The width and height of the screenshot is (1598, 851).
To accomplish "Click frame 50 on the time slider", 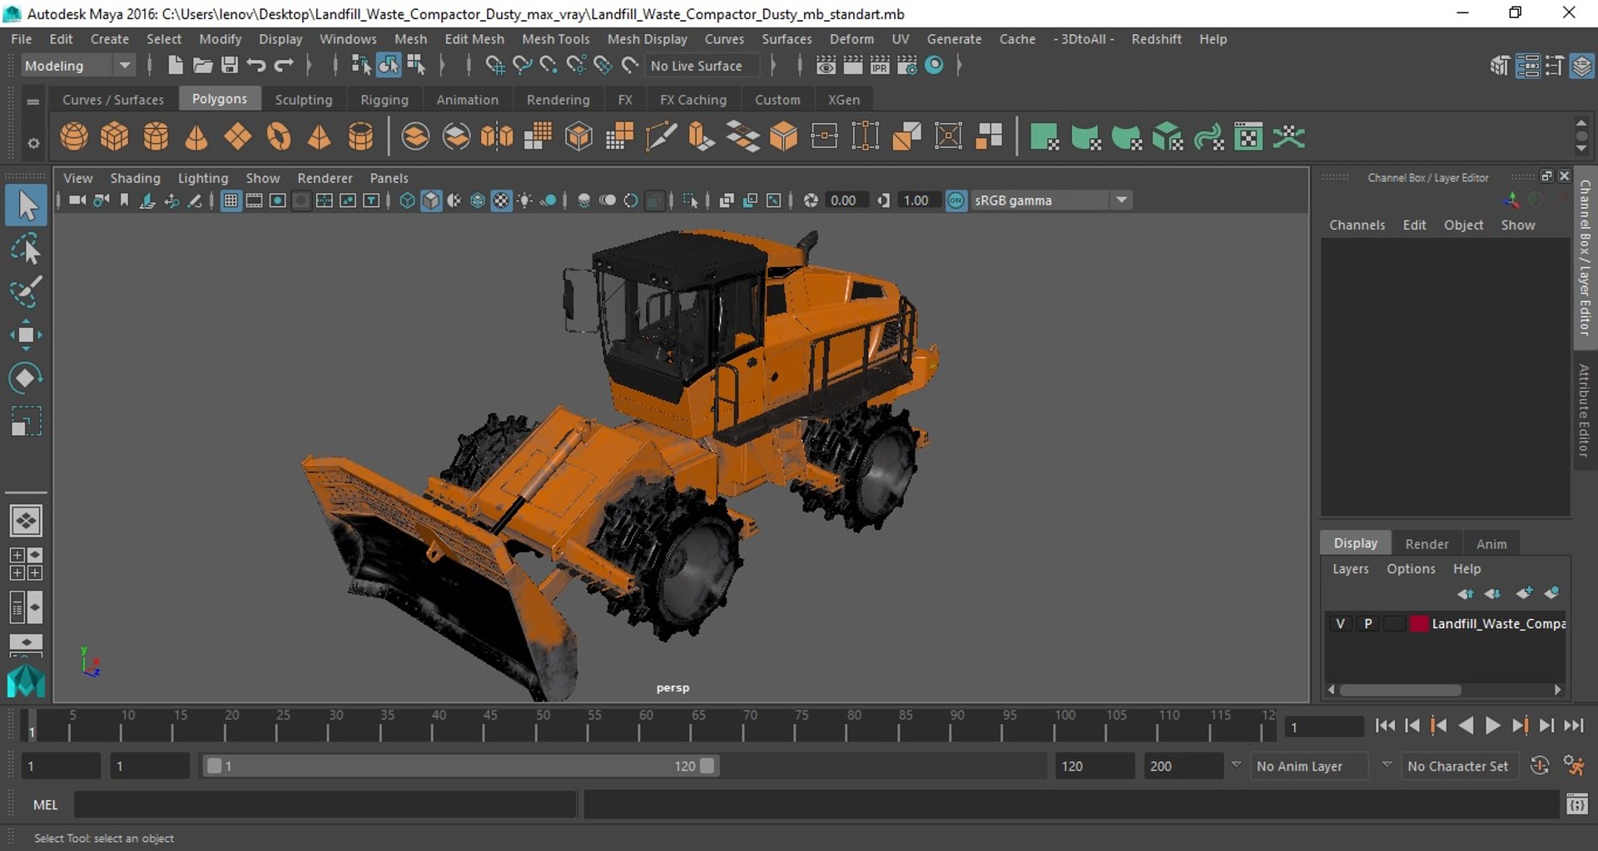I will click(542, 726).
